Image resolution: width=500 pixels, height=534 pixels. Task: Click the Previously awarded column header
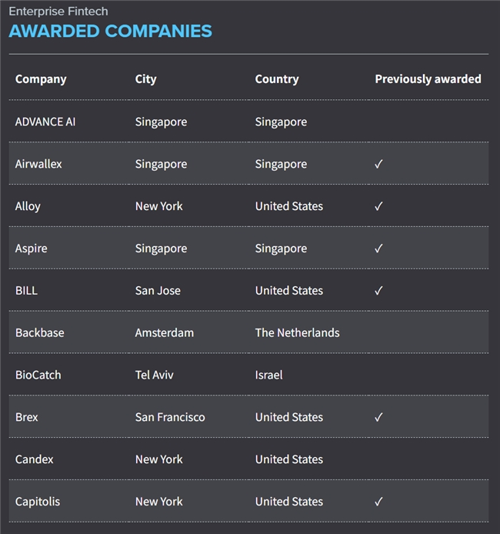[428, 78]
